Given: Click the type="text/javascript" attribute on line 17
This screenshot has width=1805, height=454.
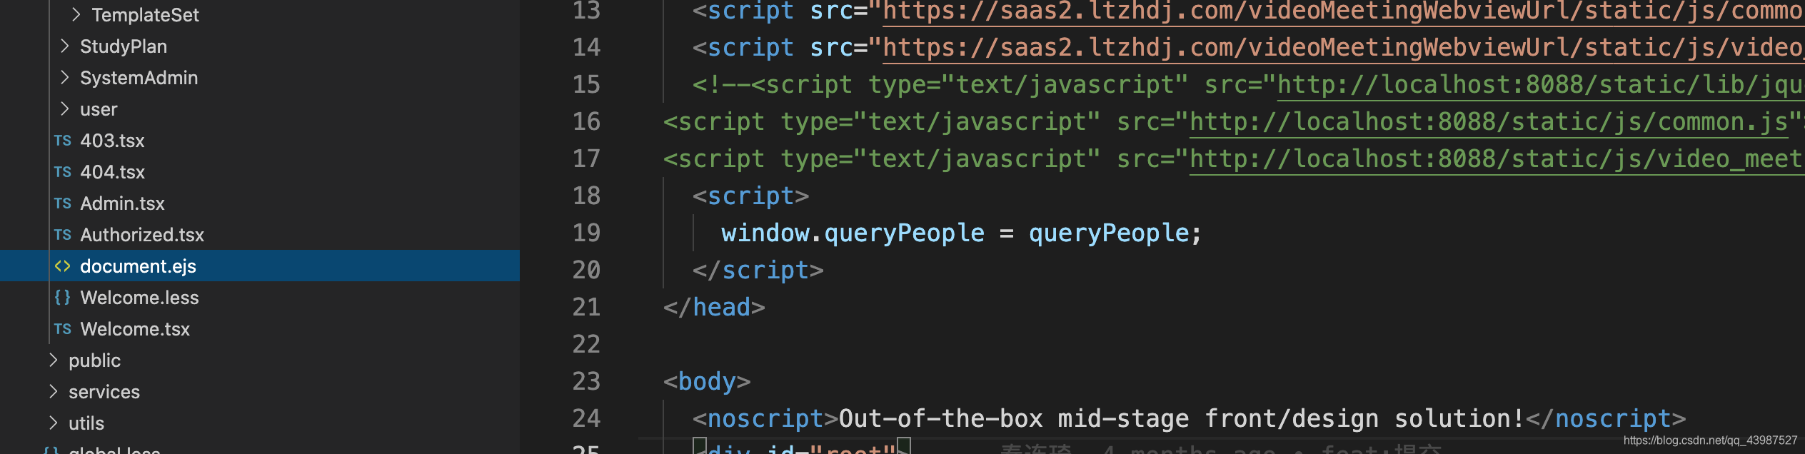Looking at the screenshot, I should click(x=940, y=158).
